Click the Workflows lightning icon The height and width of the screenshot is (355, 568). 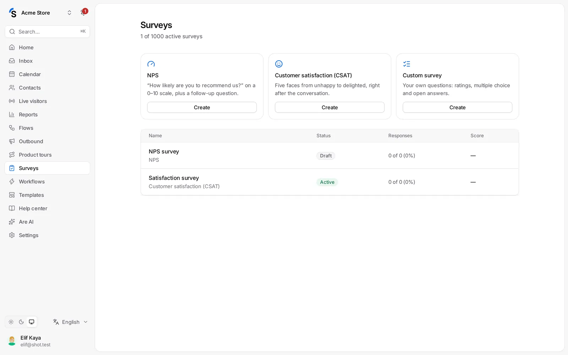(12, 181)
